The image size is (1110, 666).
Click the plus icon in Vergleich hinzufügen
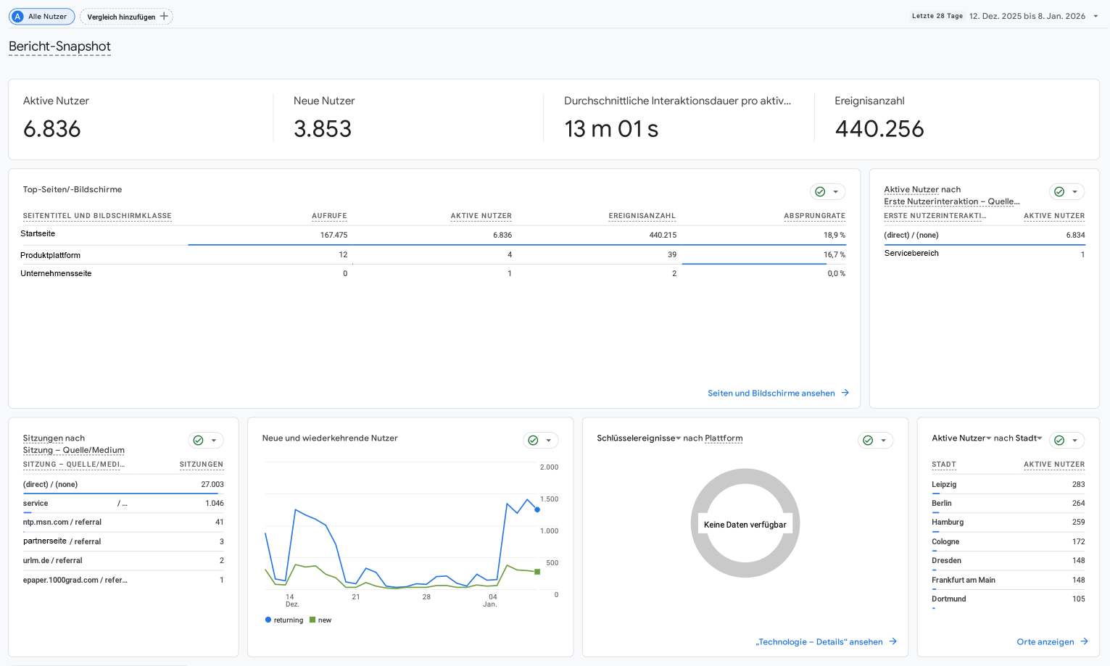pyautogui.click(x=164, y=16)
